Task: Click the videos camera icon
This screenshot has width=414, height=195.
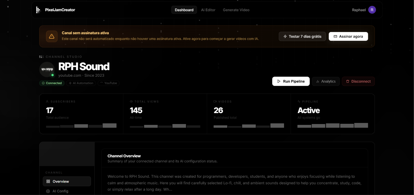Action: (x=215, y=101)
